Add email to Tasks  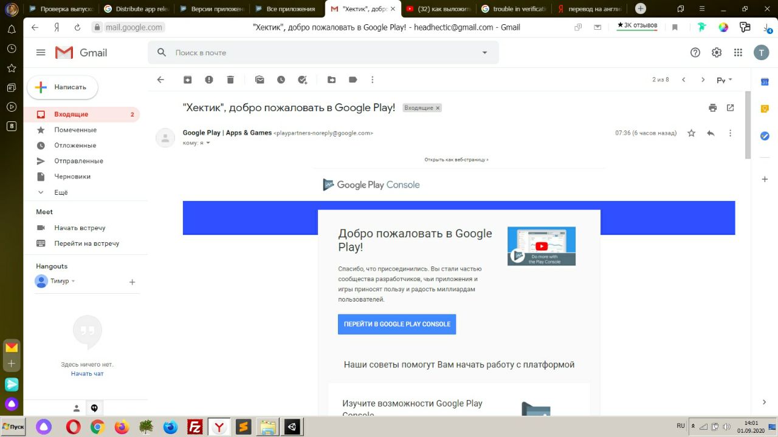tap(302, 80)
